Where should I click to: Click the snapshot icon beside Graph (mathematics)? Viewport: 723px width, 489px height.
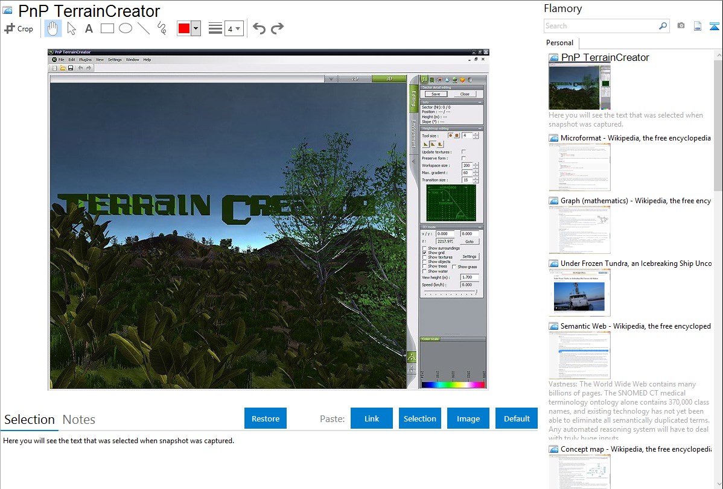553,201
